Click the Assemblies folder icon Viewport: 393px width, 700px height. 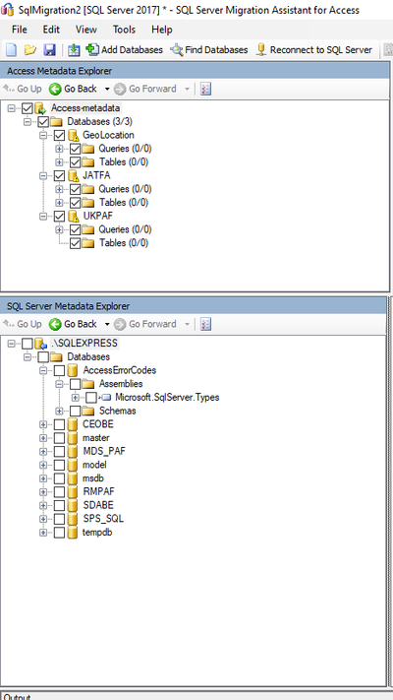88,384
